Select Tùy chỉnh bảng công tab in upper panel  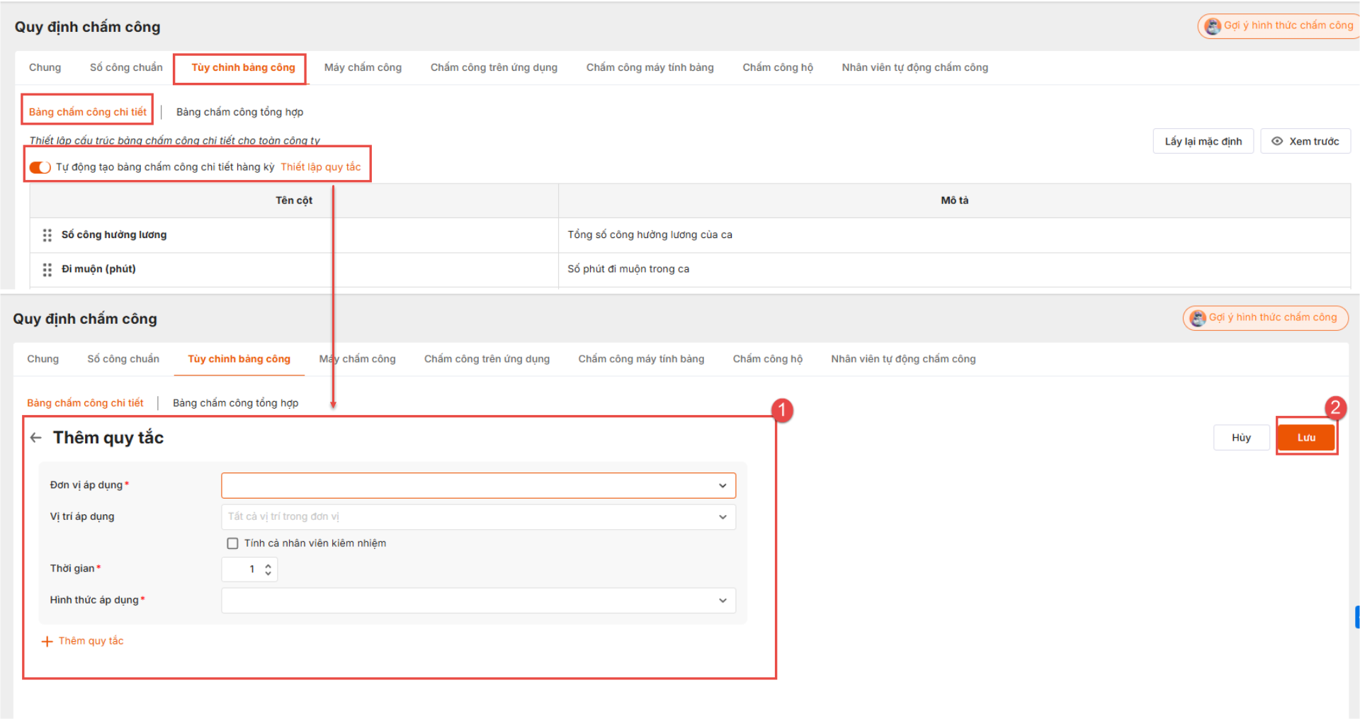point(243,67)
